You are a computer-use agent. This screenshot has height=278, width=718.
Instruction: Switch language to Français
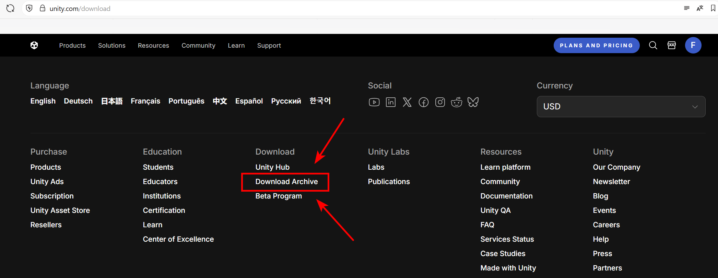click(x=145, y=101)
